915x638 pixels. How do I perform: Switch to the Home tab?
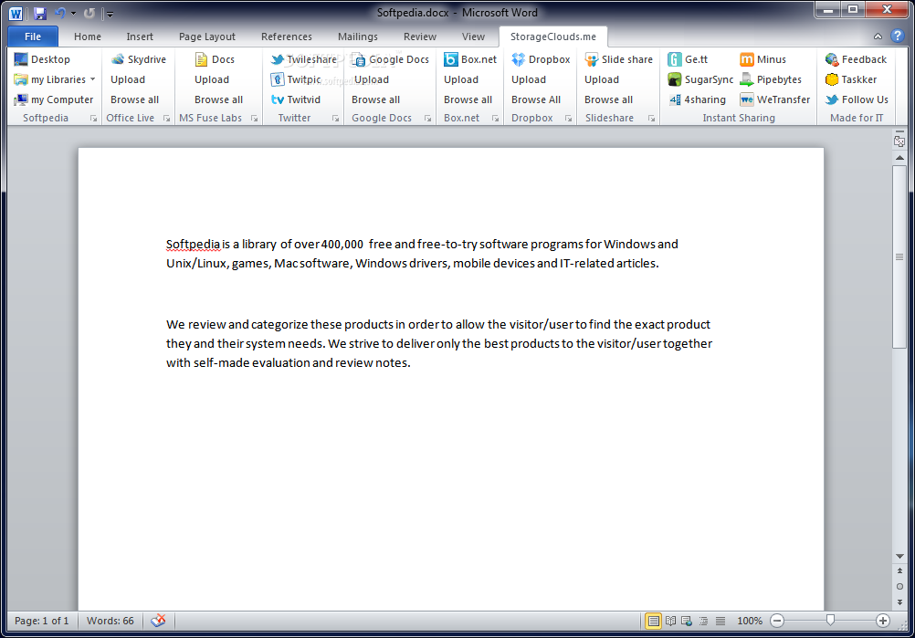click(88, 37)
